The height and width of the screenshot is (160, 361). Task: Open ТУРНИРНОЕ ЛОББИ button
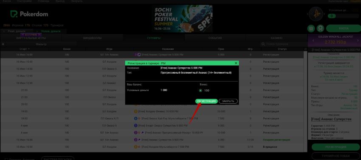(x=336, y=156)
